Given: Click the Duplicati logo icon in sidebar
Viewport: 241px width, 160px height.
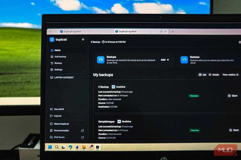Looking at the screenshot, I should click(52, 40).
